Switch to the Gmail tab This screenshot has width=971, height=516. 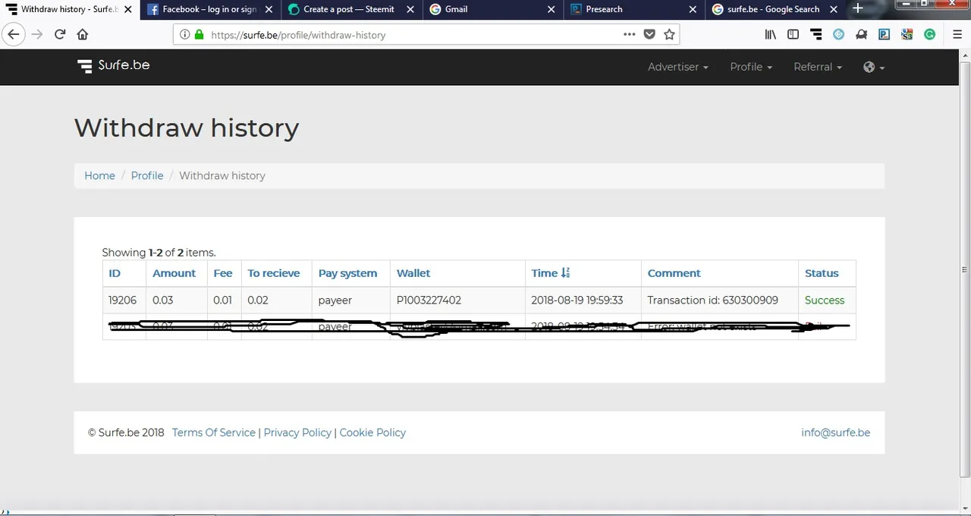pos(457,9)
